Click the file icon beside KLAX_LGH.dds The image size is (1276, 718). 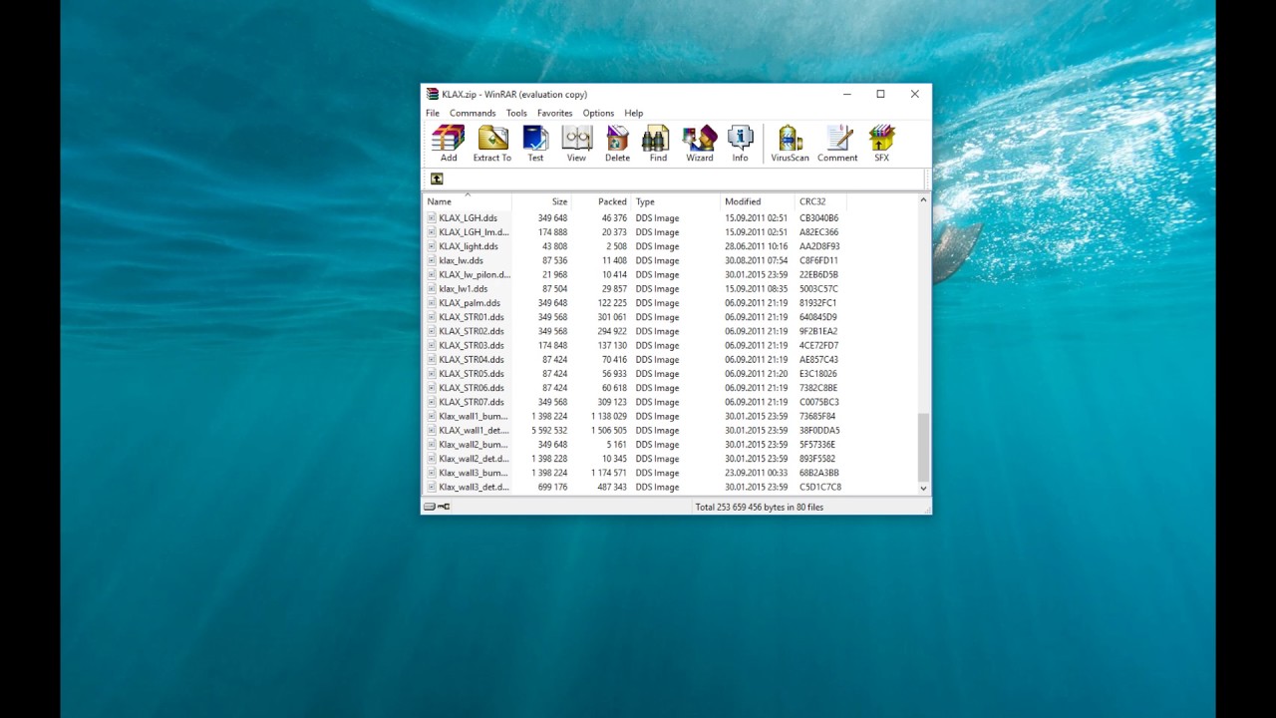point(432,218)
